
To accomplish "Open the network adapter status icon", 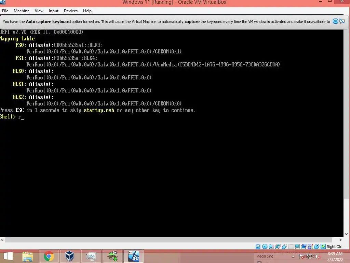I will (278, 247).
